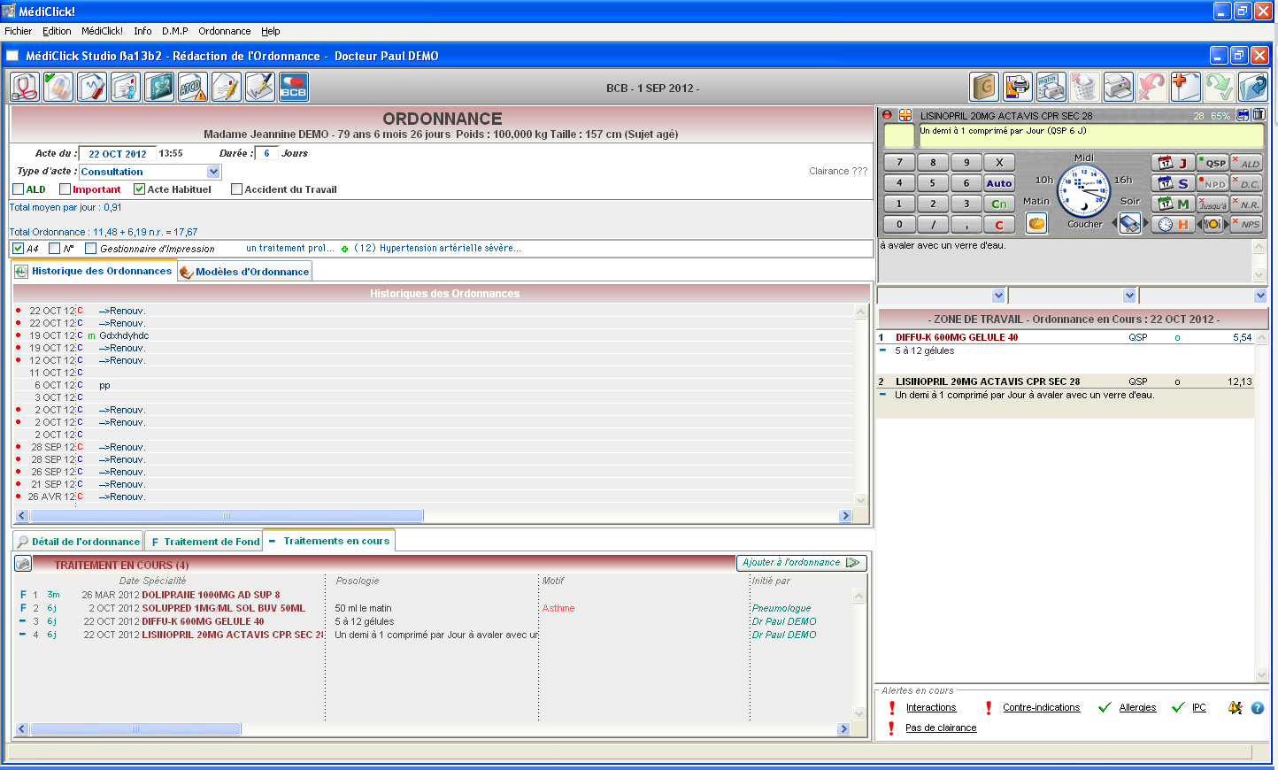Screen dimensions: 1278x770
Task: Click the Historique horizontal scrollbar thumb
Action: pos(226,516)
